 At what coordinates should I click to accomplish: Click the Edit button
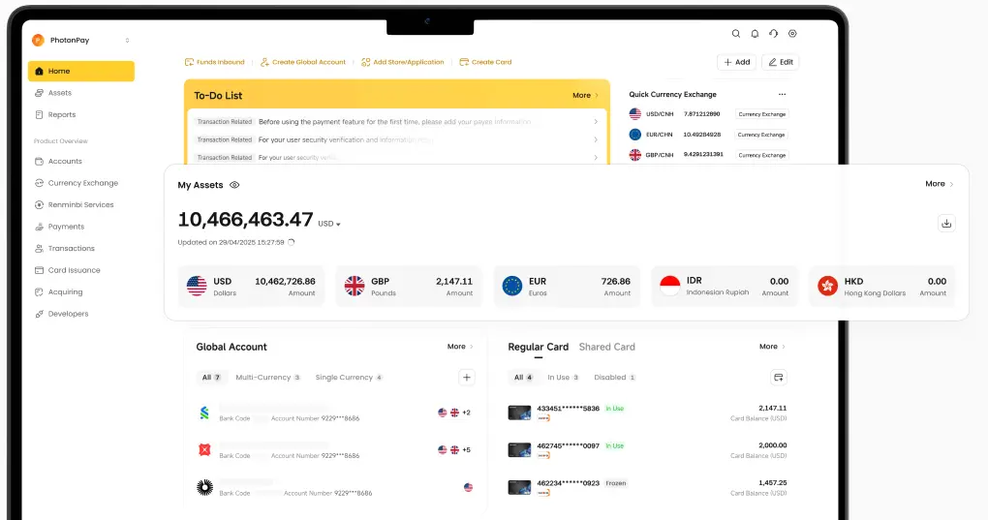tap(781, 62)
